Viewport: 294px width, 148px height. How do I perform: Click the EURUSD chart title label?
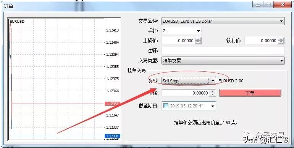tap(17, 21)
